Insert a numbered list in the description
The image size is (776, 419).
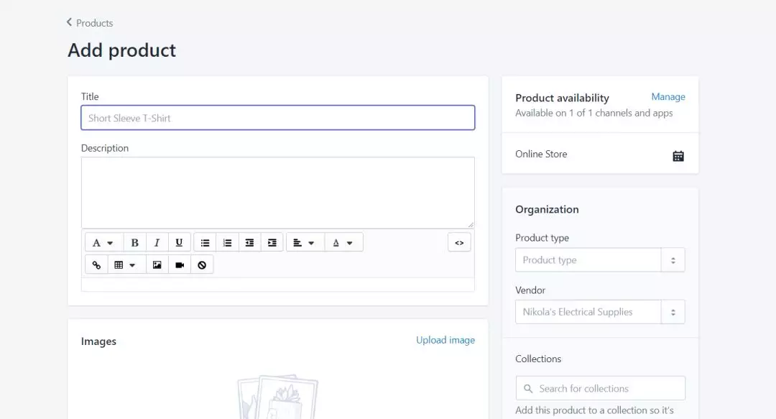pyautogui.click(x=227, y=242)
